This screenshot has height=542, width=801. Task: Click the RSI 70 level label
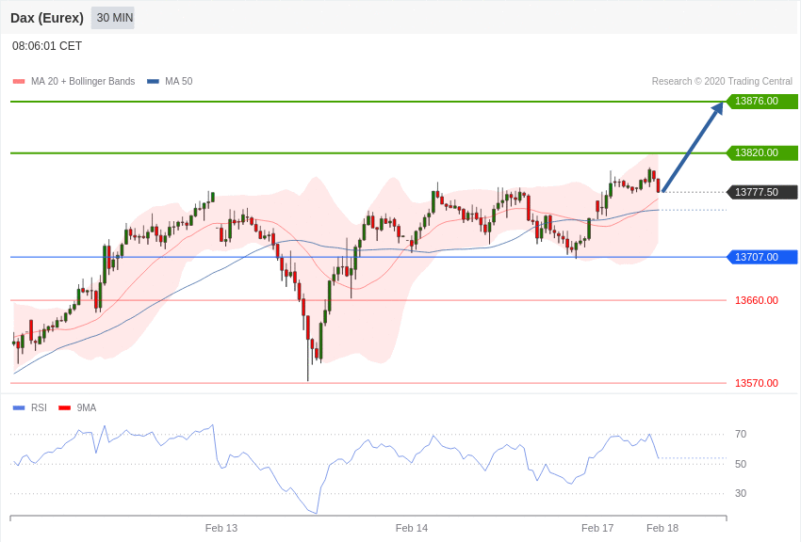coord(741,434)
